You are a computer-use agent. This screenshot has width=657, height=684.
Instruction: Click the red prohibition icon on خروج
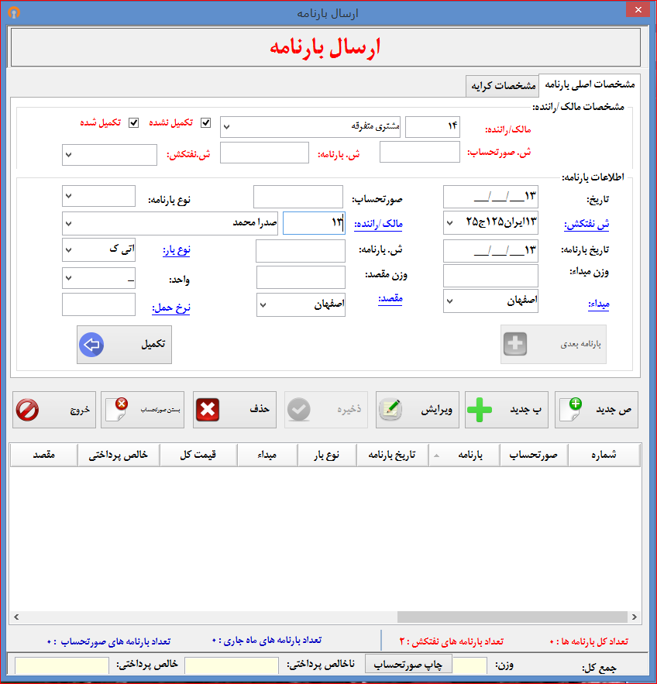27,410
